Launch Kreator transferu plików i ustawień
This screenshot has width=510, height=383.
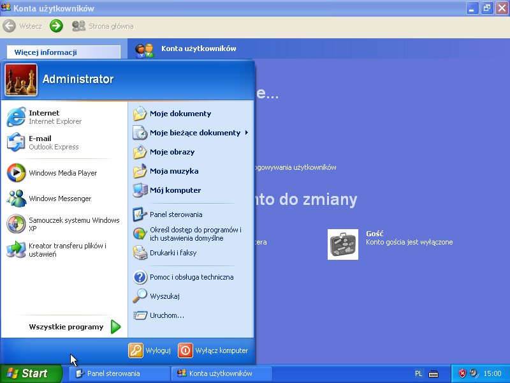pyautogui.click(x=62, y=250)
